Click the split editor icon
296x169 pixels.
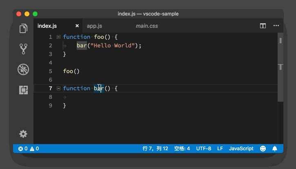click(263, 26)
